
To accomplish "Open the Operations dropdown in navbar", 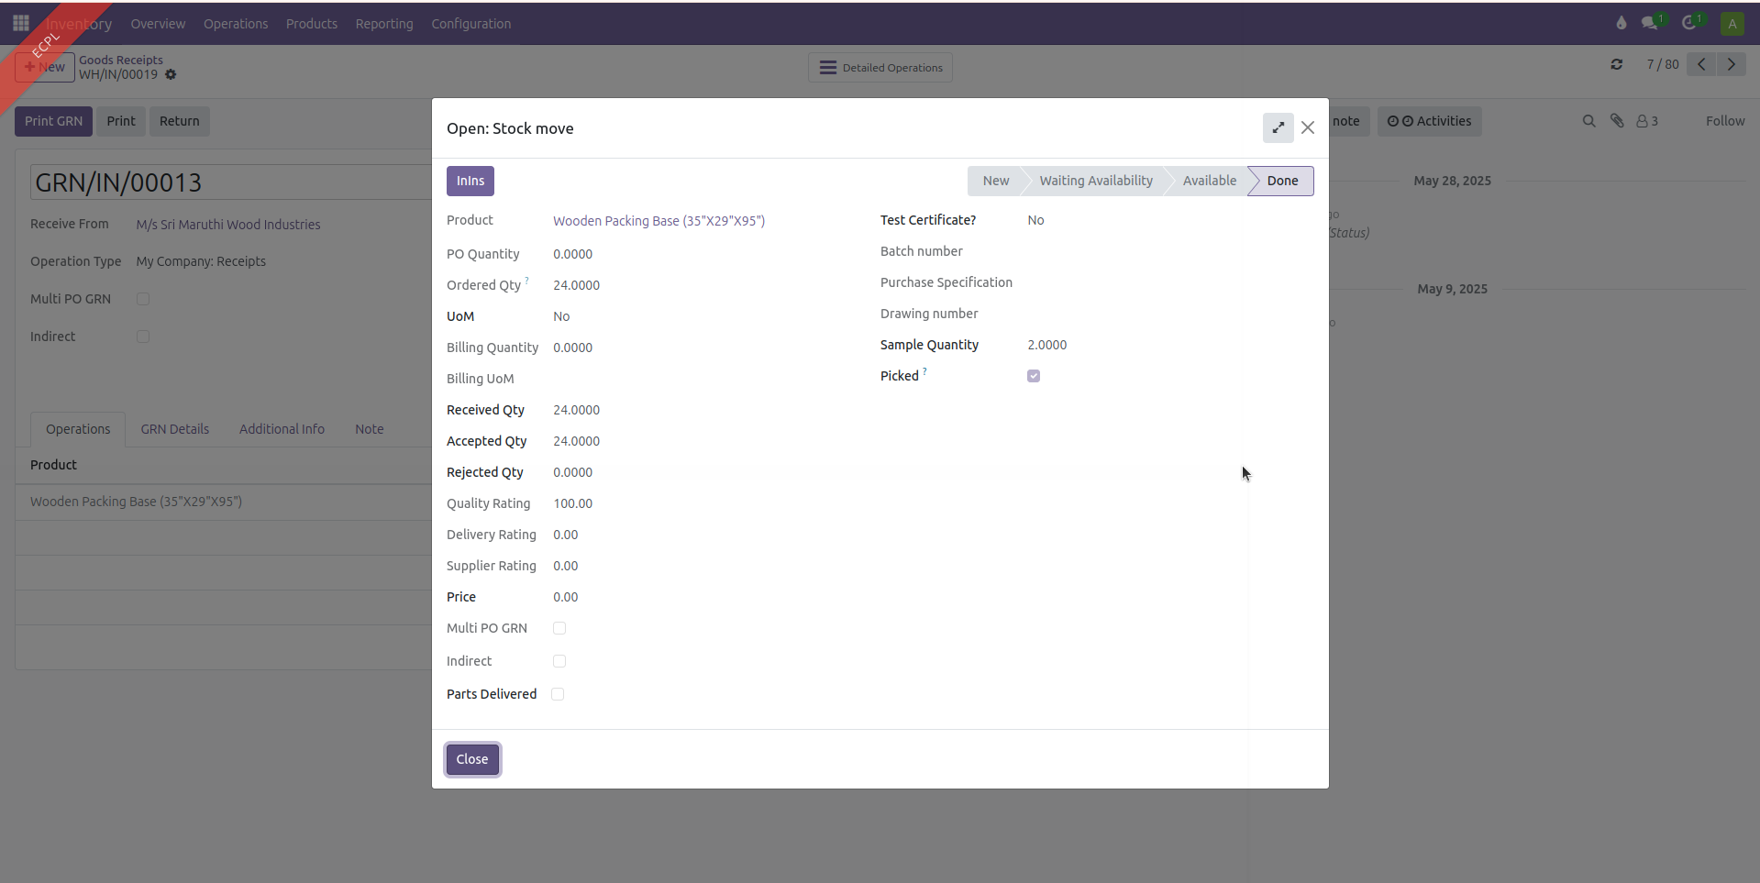I will [x=236, y=24].
